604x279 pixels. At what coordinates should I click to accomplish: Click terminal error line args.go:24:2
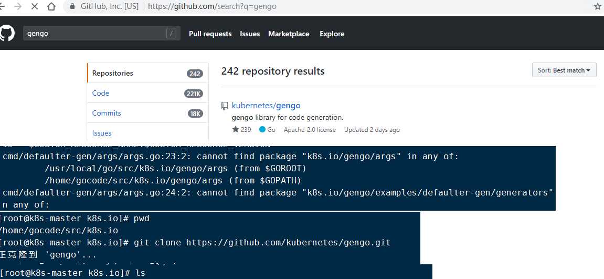point(278,192)
